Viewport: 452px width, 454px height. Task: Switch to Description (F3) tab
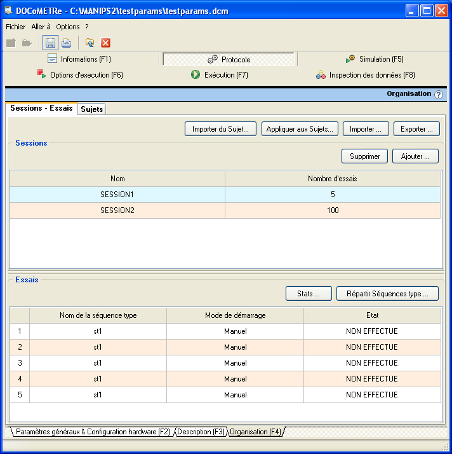201,432
